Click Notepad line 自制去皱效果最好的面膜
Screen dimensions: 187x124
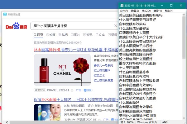click(137, 98)
